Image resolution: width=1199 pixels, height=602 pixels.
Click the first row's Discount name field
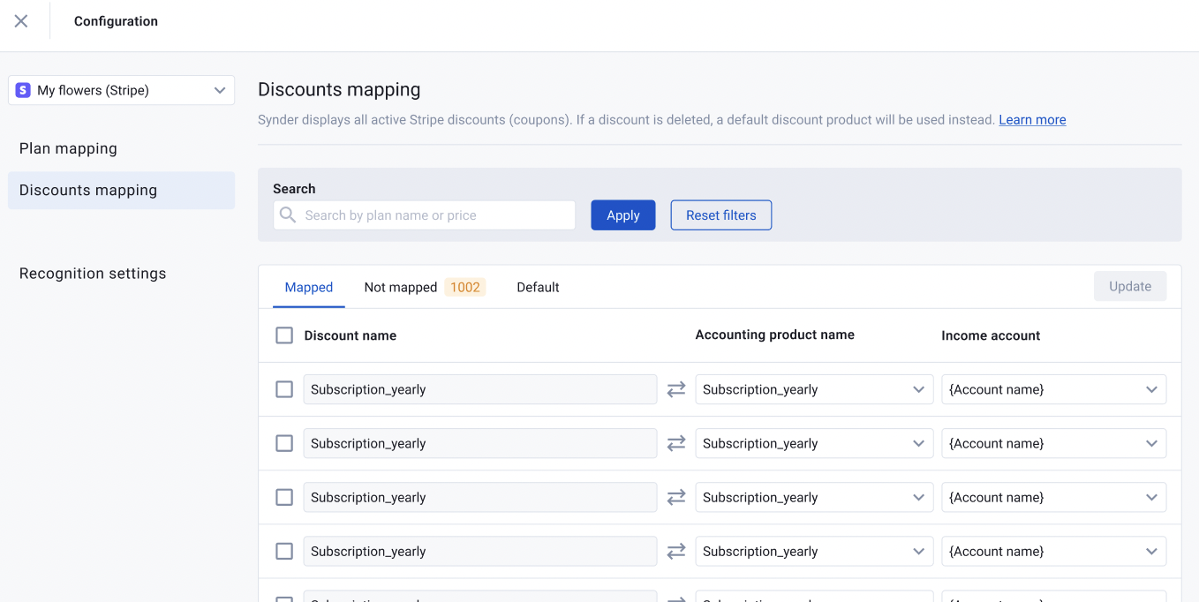(480, 389)
